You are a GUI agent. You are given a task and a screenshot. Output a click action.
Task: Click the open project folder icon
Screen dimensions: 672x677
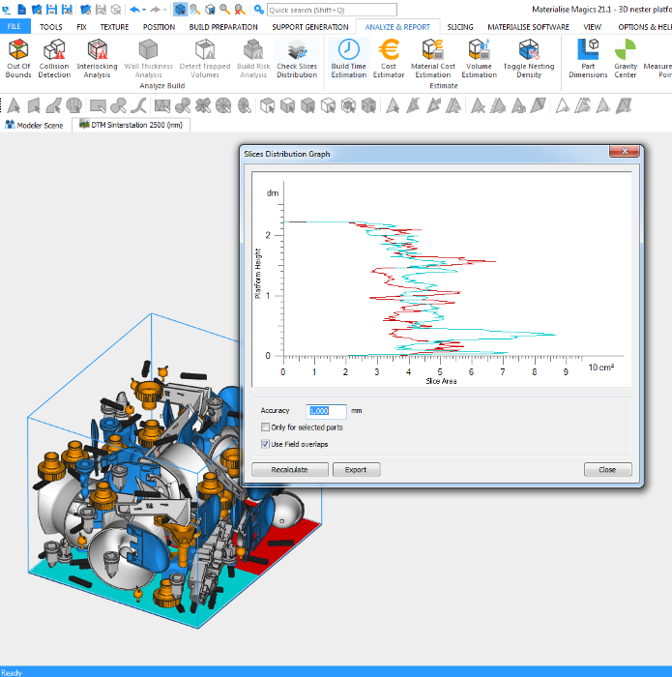[37, 9]
